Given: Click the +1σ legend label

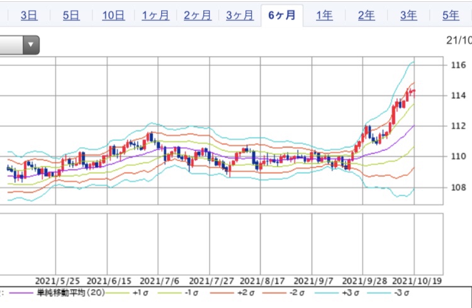Looking at the screenshot, I should click(x=140, y=292).
